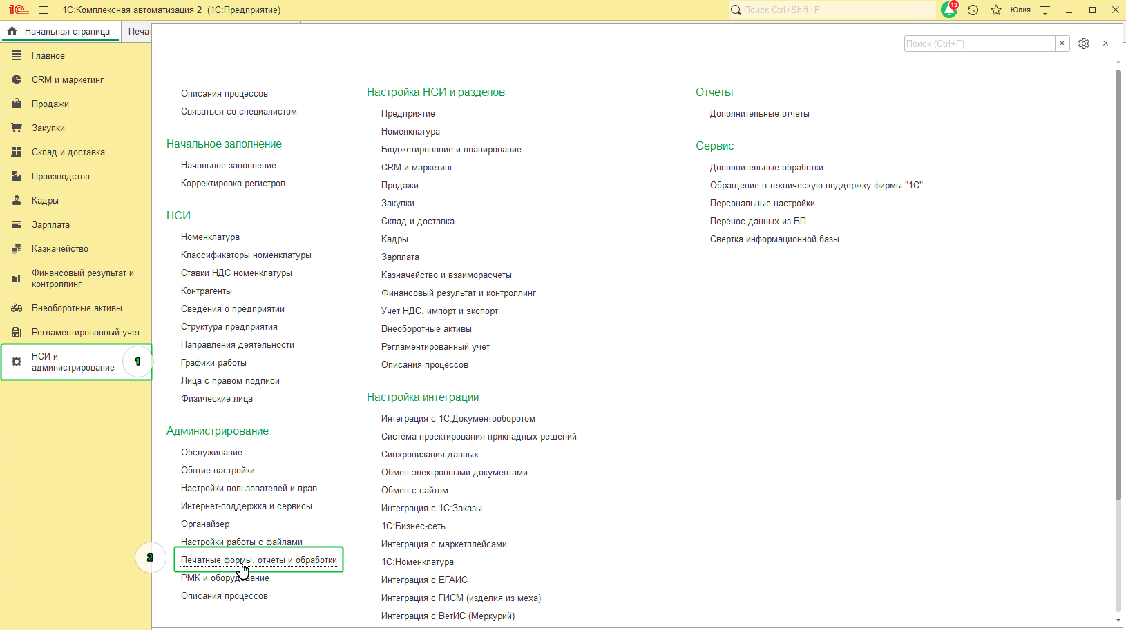Open Персональные настройки link
This screenshot has width=1126, height=630.
click(763, 203)
